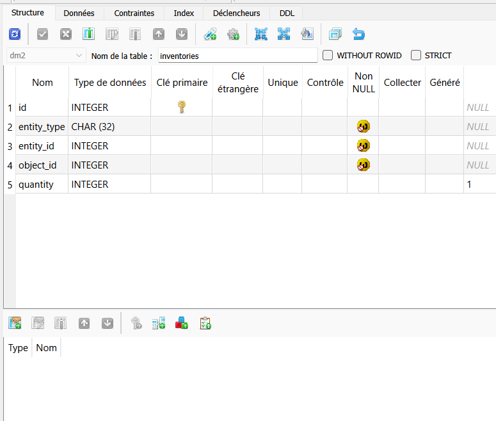Click the Nom column header in columns grid
This screenshot has height=421, width=496.
click(42, 83)
